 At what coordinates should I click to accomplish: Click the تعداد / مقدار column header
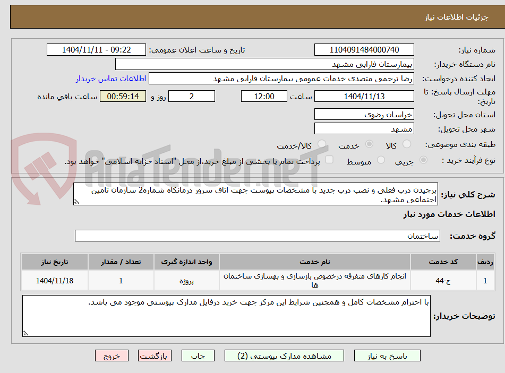click(x=121, y=262)
